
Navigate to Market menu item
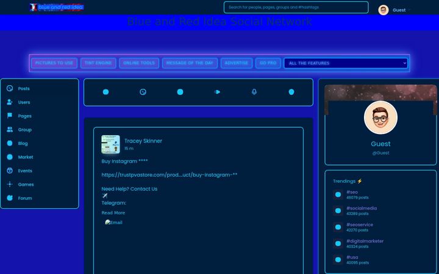point(26,157)
